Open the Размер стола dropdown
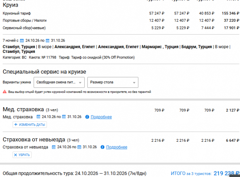This screenshot has width=240, height=177. (x=113, y=82)
